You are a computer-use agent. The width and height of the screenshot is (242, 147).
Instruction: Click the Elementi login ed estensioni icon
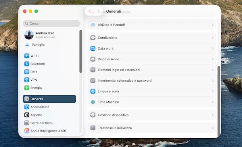click(x=93, y=70)
